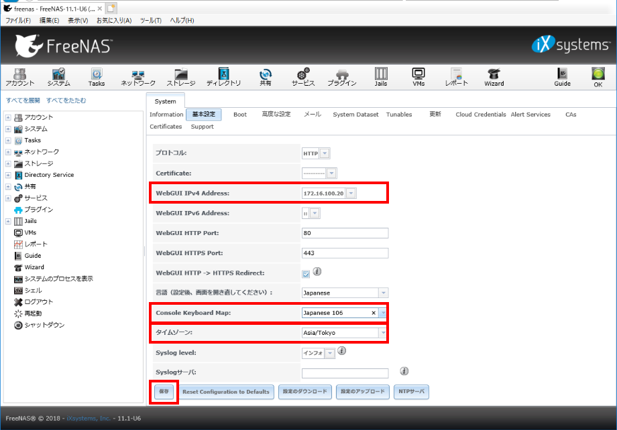This screenshot has height=430, width=617.
Task: Select VMs in the sidebar tree
Action: coord(30,232)
